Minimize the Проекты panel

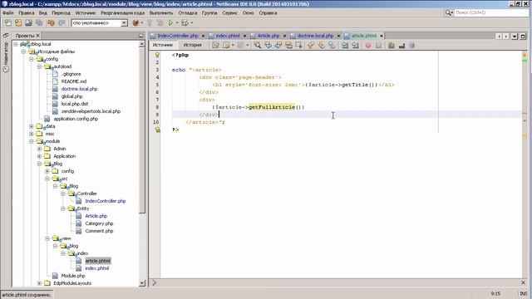pos(141,36)
